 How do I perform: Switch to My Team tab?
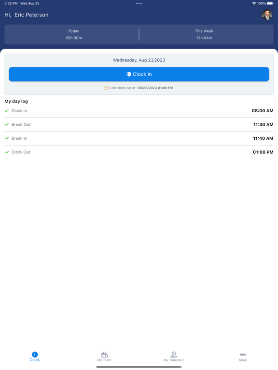click(x=104, y=357)
